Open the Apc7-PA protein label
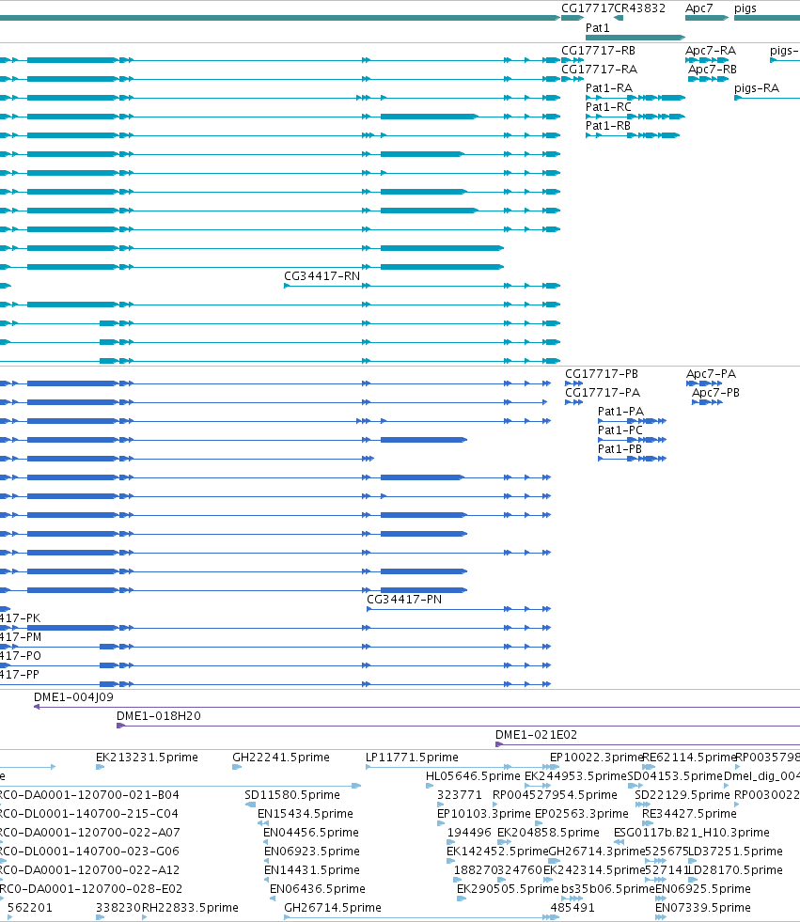800x922 pixels. [711, 374]
